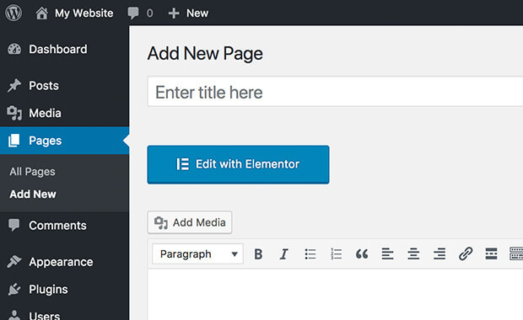Toggle bold formatting

tap(258, 254)
